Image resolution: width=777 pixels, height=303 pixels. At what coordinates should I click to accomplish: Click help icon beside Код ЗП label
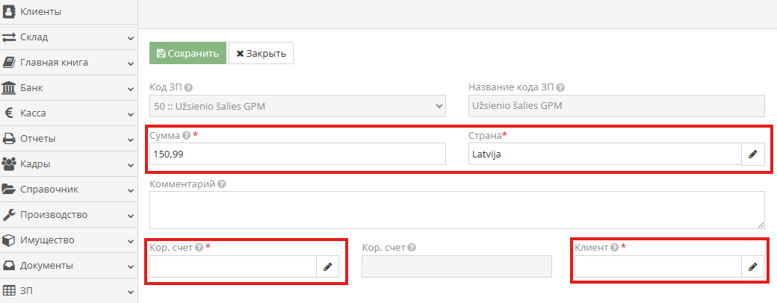coord(188,87)
